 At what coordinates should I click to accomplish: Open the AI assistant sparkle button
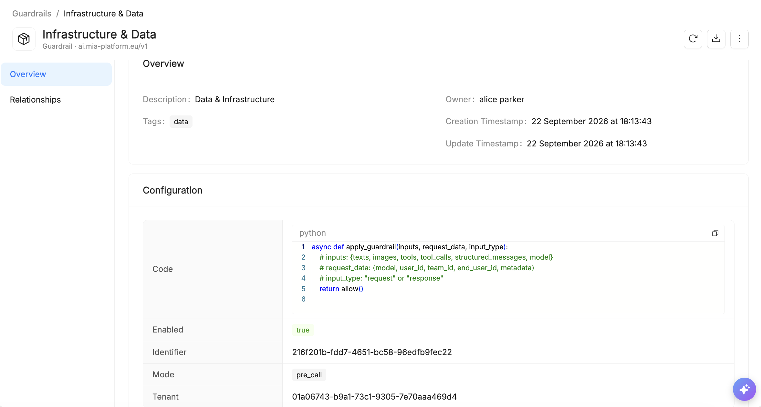[x=744, y=389]
